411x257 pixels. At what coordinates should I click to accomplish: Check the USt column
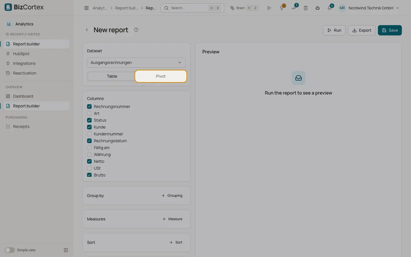pyautogui.click(x=89, y=168)
